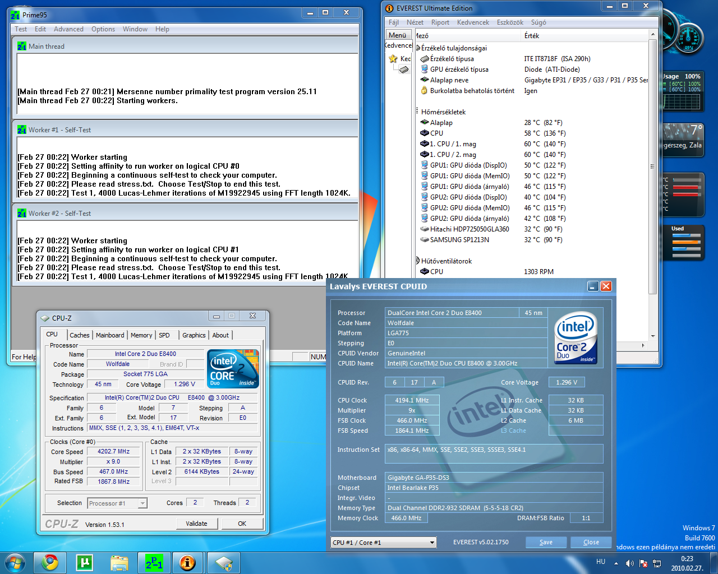Open Windows Explorer folder taskbar icon
718x574 pixels.
point(119,562)
